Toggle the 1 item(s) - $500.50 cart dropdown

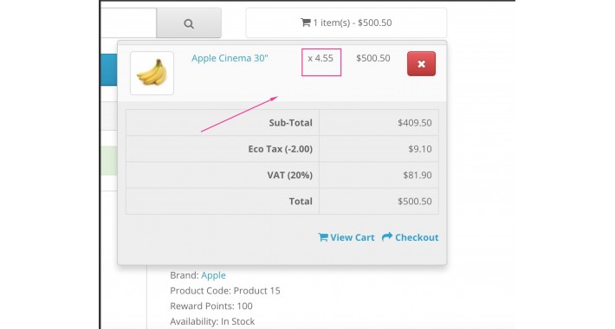pos(346,23)
